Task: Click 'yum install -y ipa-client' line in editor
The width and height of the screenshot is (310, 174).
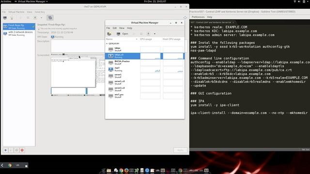Action: click(x=215, y=105)
